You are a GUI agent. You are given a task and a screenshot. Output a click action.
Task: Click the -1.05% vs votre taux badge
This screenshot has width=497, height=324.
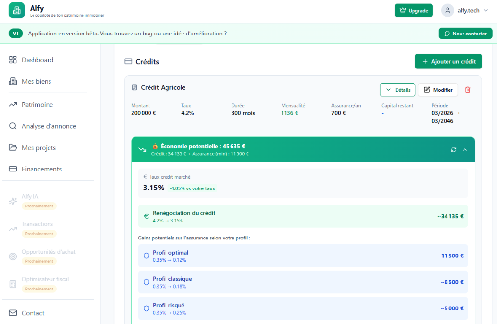(192, 188)
